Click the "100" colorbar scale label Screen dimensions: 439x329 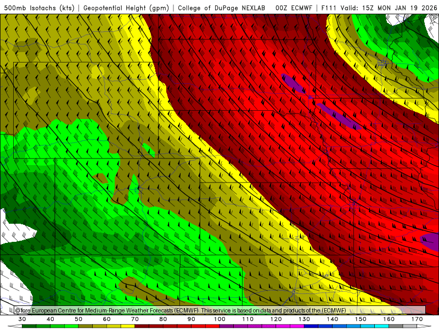pyautogui.click(x=220, y=319)
